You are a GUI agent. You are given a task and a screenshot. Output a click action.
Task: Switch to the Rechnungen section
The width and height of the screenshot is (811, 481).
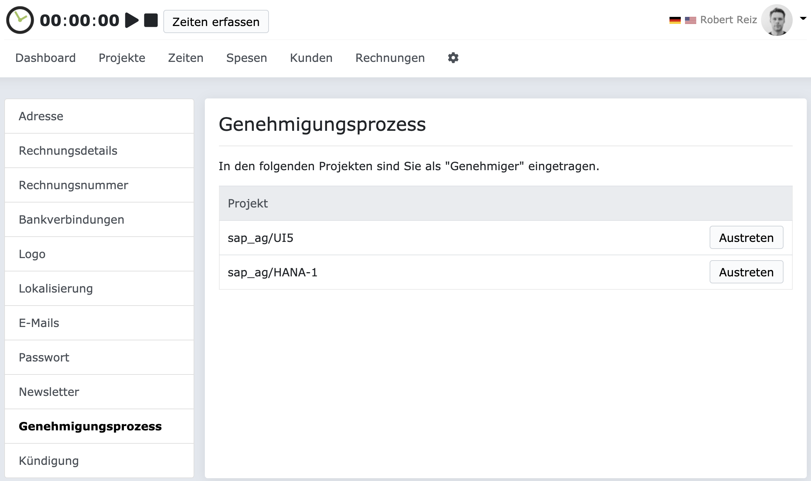(x=390, y=58)
